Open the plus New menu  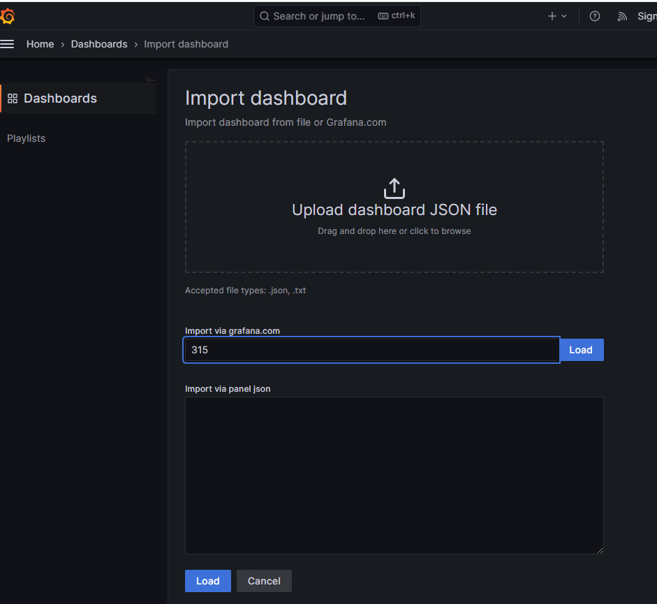click(557, 16)
